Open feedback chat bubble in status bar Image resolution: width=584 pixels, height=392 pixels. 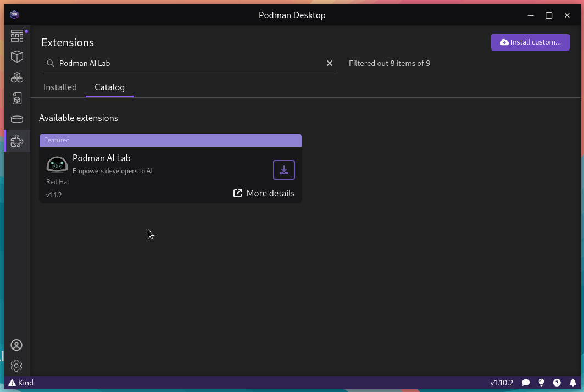pyautogui.click(x=526, y=383)
